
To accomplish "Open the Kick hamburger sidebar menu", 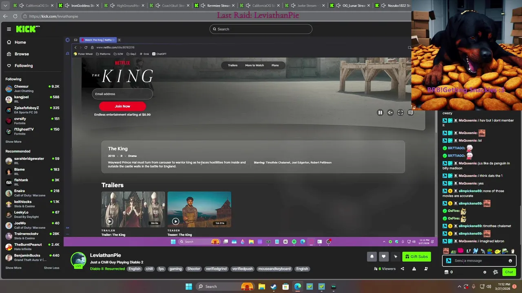I will click(x=9, y=29).
